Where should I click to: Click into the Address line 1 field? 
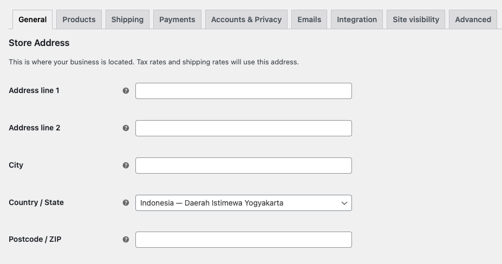243,91
